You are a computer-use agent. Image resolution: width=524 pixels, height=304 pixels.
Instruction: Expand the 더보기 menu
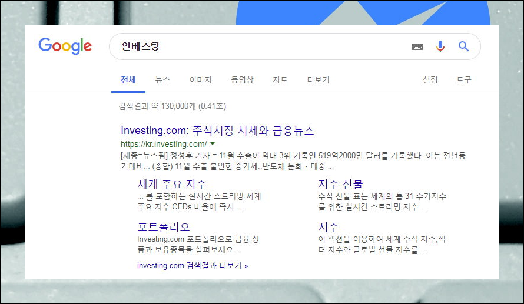(x=318, y=80)
